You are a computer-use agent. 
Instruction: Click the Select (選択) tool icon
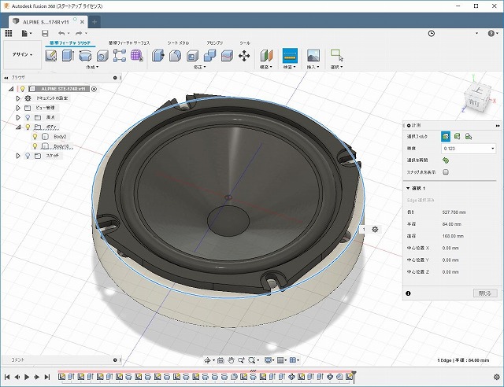point(336,55)
